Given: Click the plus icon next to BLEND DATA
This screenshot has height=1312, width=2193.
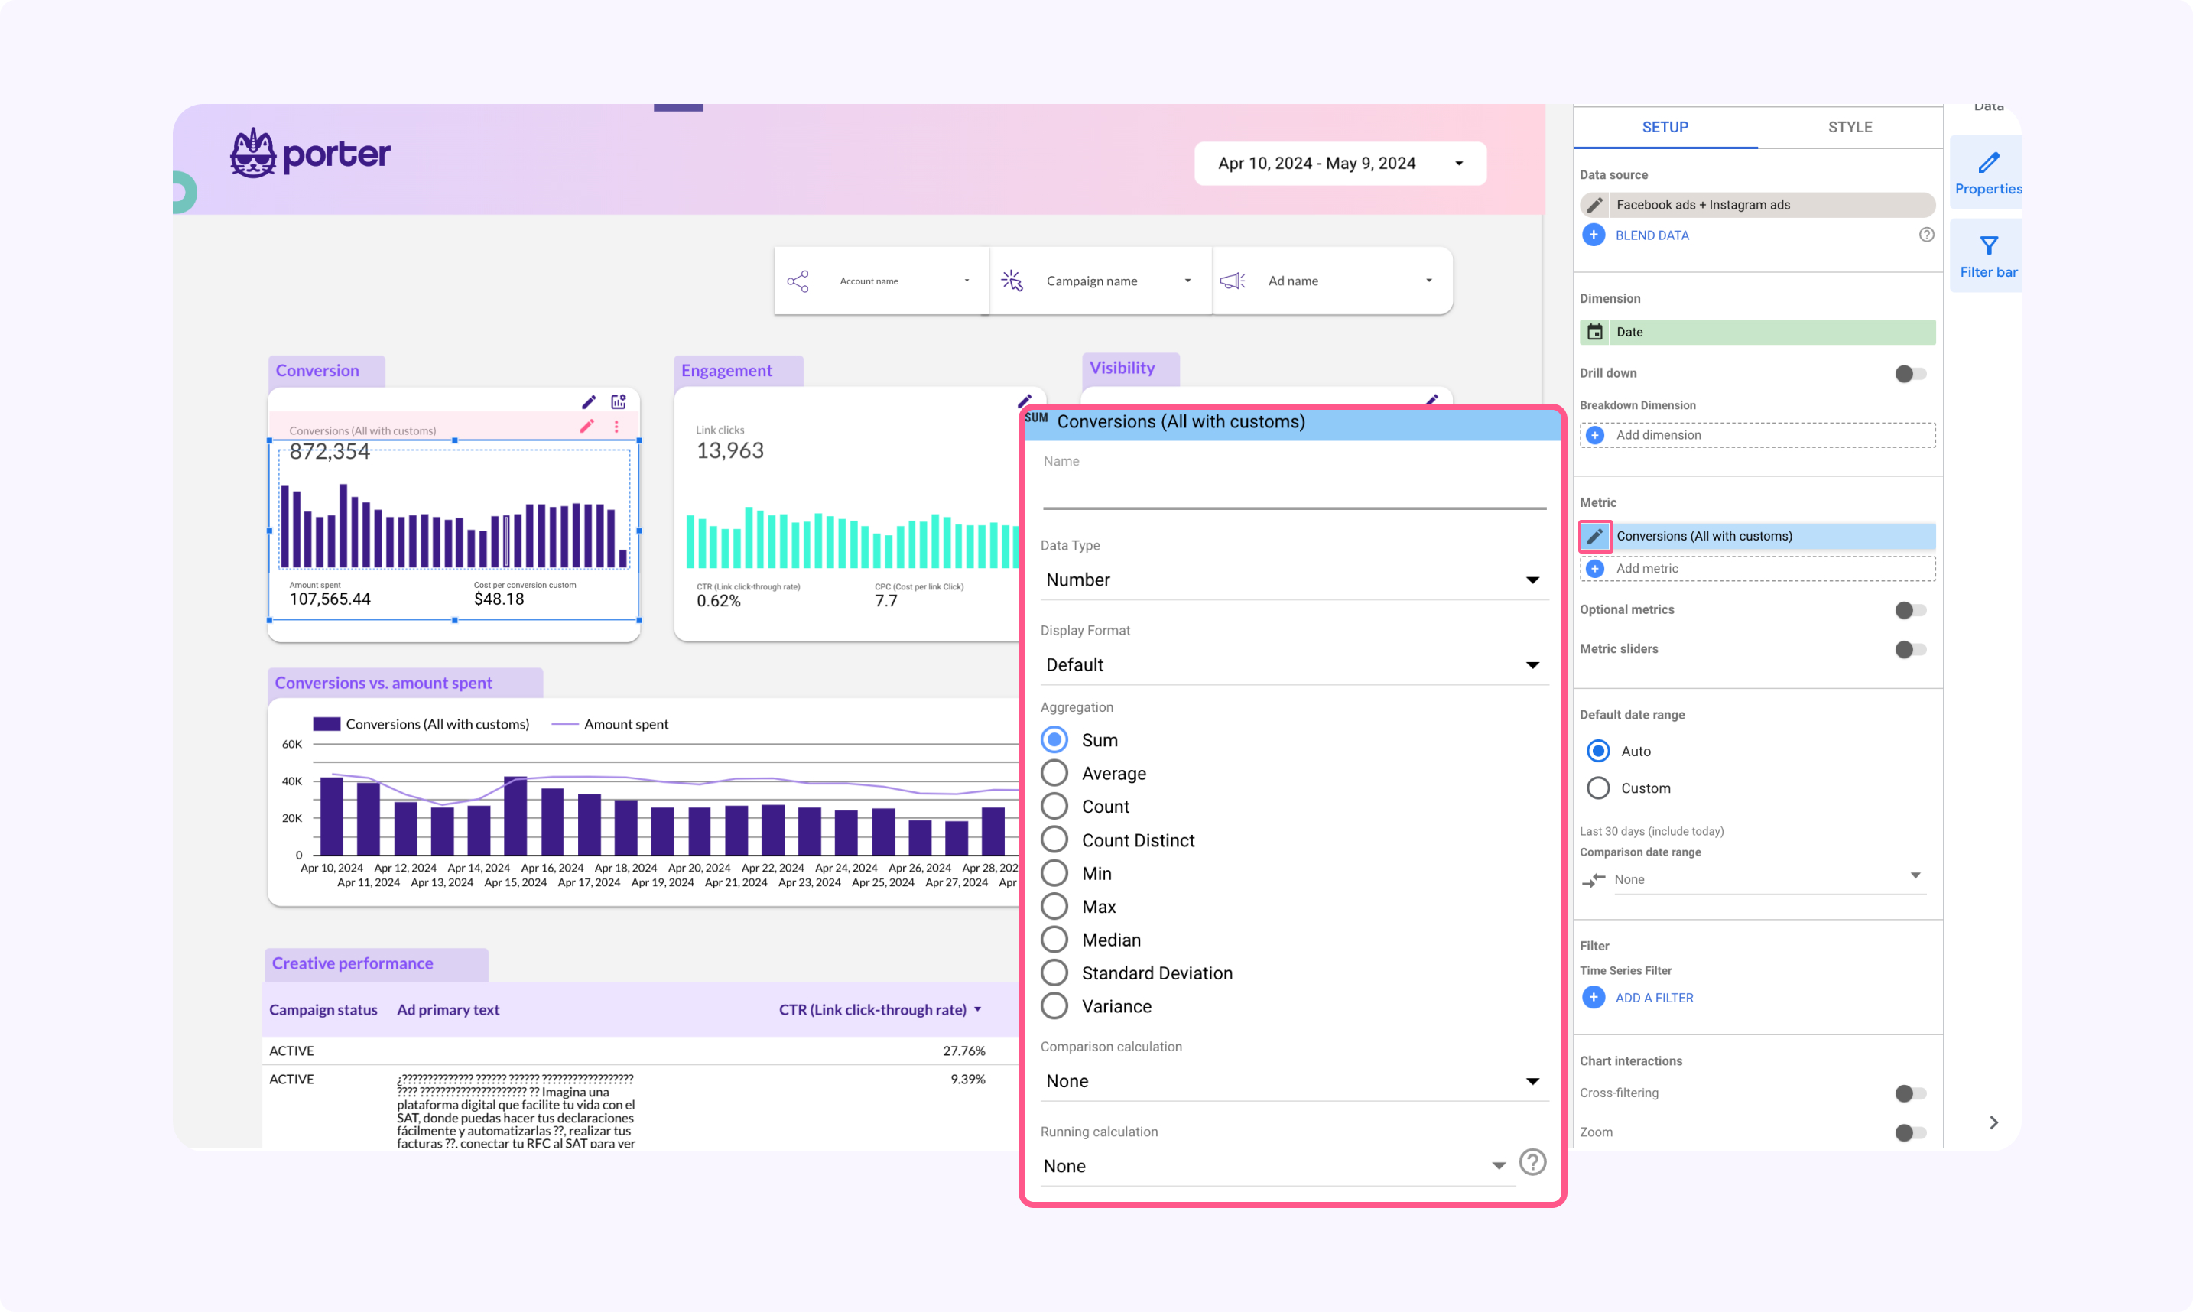Looking at the screenshot, I should tap(1594, 235).
